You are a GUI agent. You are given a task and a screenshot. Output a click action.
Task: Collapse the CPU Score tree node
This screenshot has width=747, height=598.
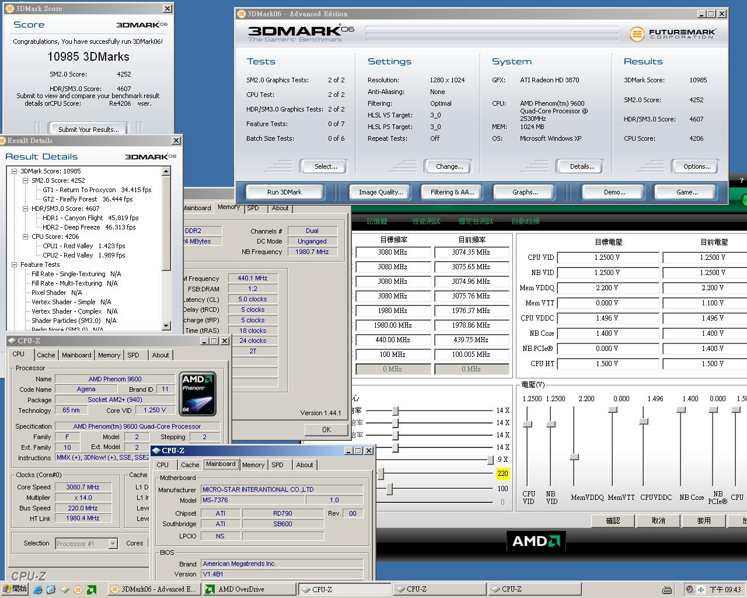click(x=26, y=237)
